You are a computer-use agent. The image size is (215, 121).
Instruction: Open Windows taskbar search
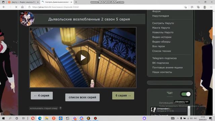click(x=10, y=118)
